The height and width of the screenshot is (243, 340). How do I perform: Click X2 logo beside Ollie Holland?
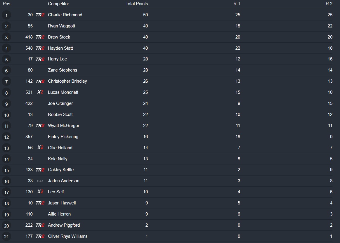click(40, 148)
